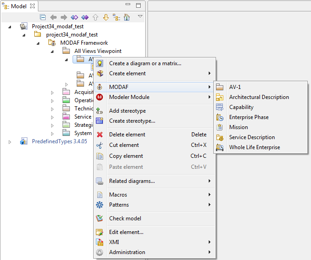311x260 pixels.
Task: Choose Create stereotype... from context menu
Action: (155, 121)
